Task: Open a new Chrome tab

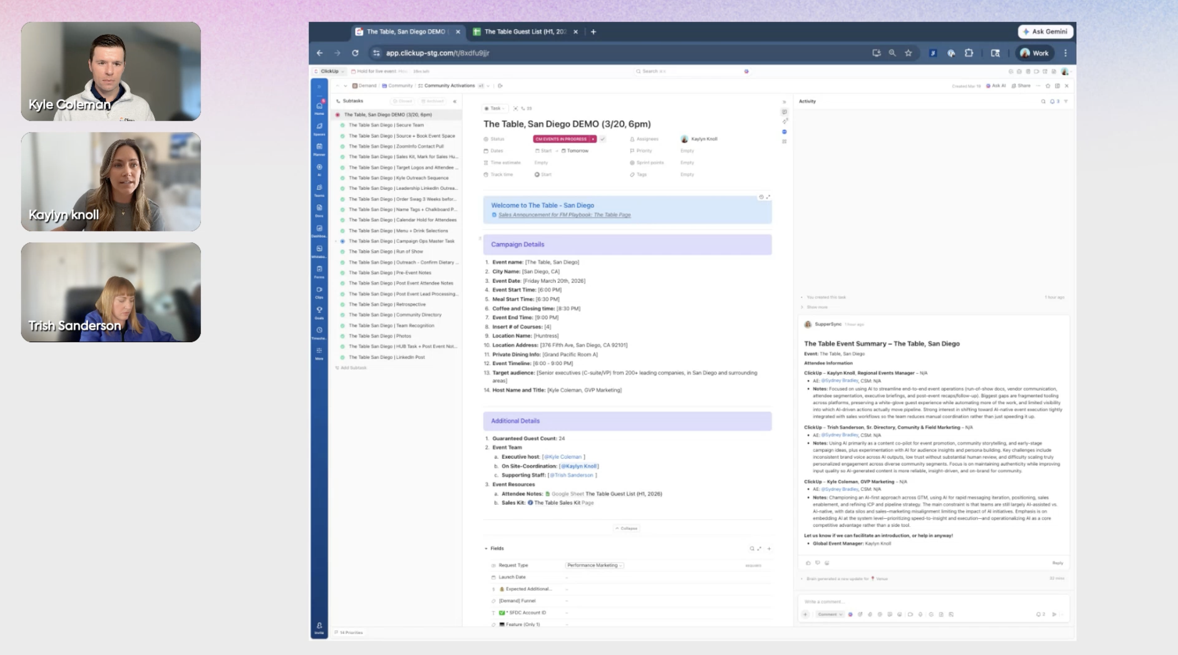Action: (x=593, y=32)
